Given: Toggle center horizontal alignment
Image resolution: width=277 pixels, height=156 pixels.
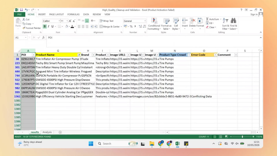Looking at the screenshot, I should coord(83,27).
